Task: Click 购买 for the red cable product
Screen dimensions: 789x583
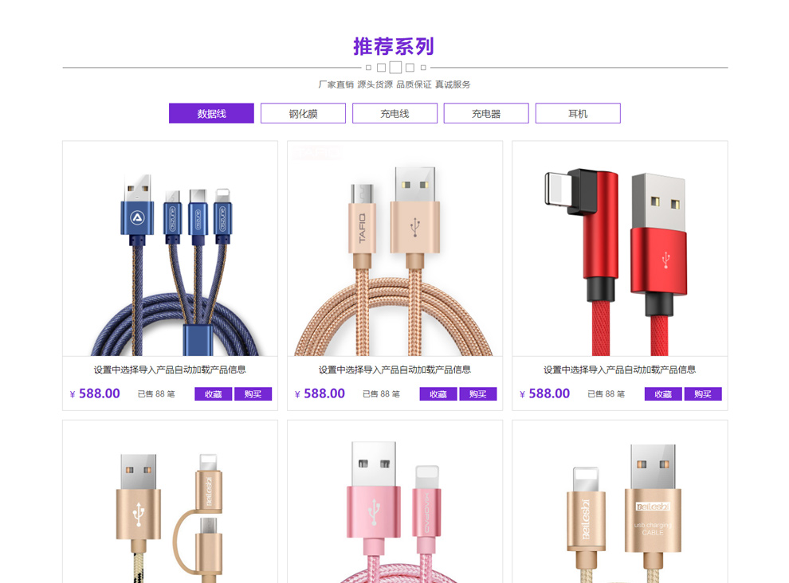Action: point(703,394)
